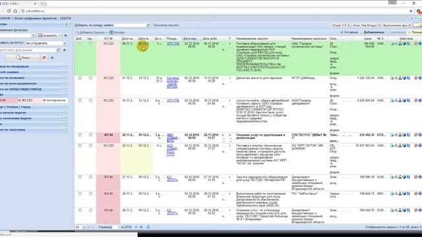The width and height of the screenshot is (422, 237).
Task: Click the red delete icon in the ФГУП ЦНИИмаш row
Action: (x=416, y=78)
